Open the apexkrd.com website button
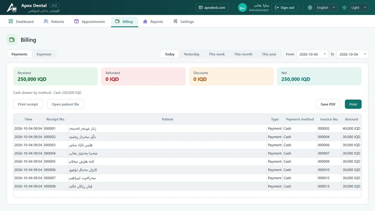This screenshot has width=375, height=211. 212,7
